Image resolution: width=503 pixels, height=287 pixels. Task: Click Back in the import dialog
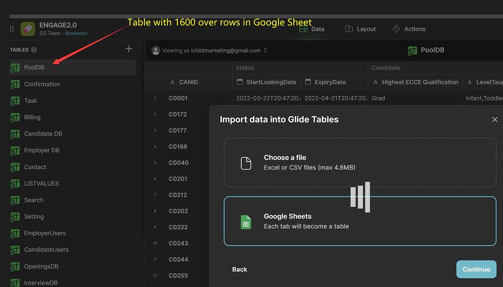(239, 269)
